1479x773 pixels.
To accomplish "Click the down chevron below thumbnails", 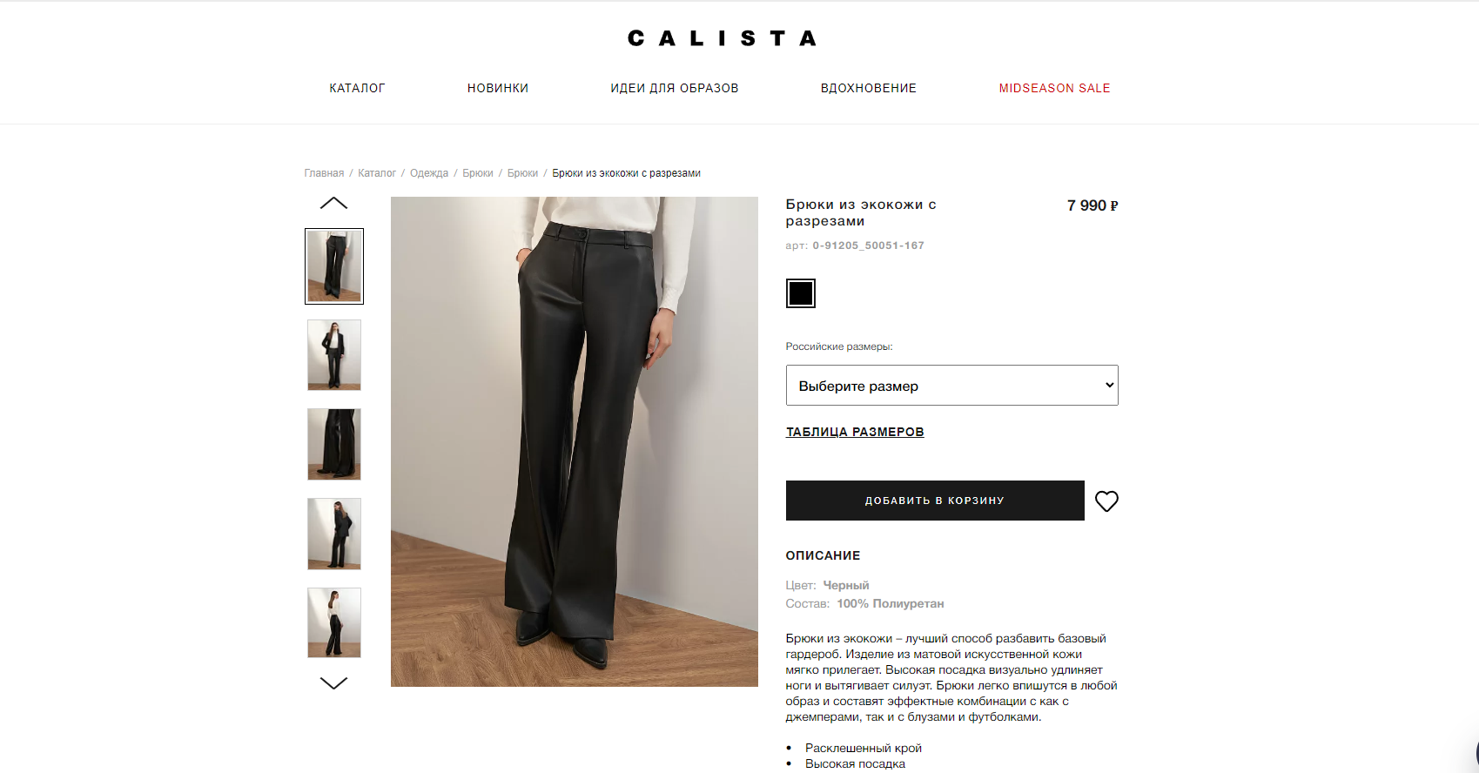I will (333, 683).
